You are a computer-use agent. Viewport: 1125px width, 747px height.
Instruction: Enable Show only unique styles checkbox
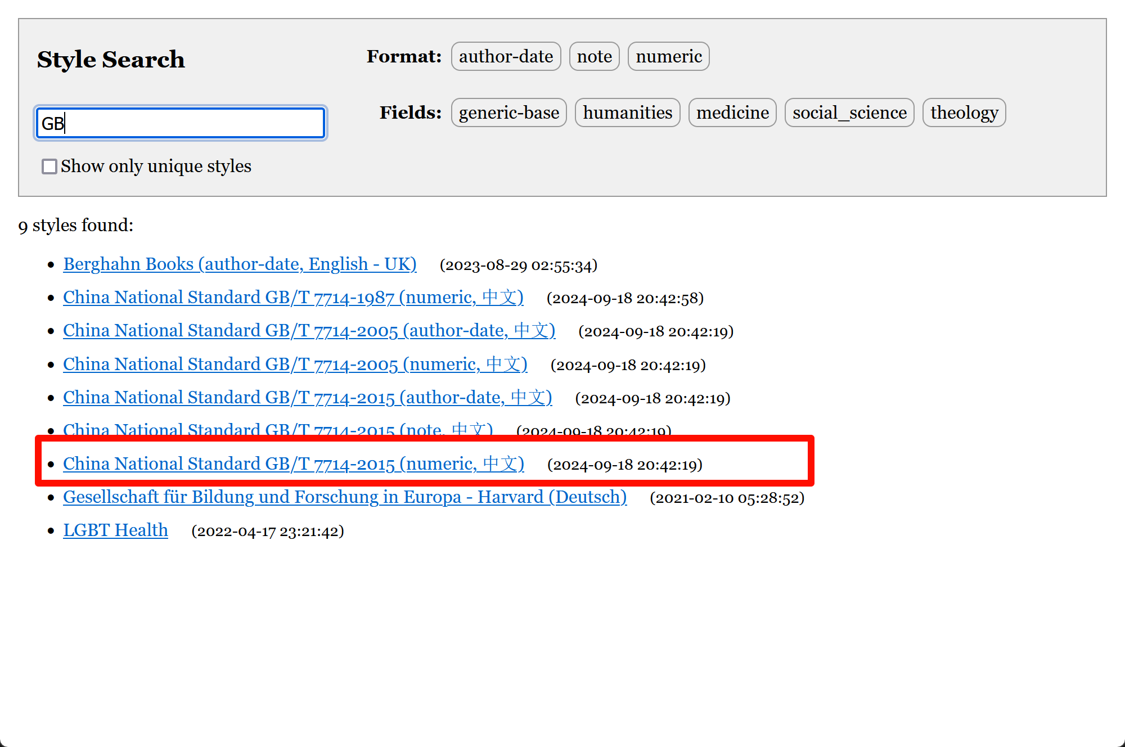[49, 166]
